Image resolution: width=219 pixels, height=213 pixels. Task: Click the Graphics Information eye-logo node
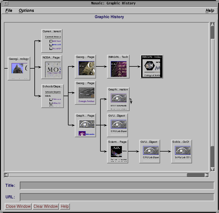118,99
